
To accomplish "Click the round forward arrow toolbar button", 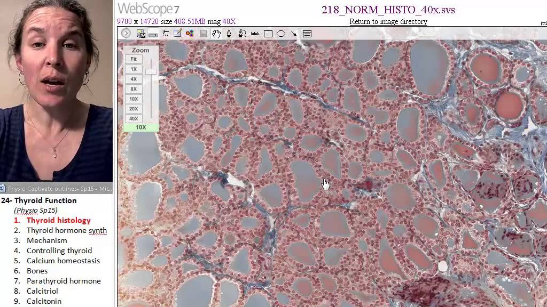I will pos(126,34).
